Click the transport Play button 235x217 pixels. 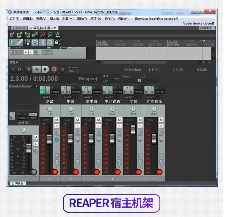37,69
